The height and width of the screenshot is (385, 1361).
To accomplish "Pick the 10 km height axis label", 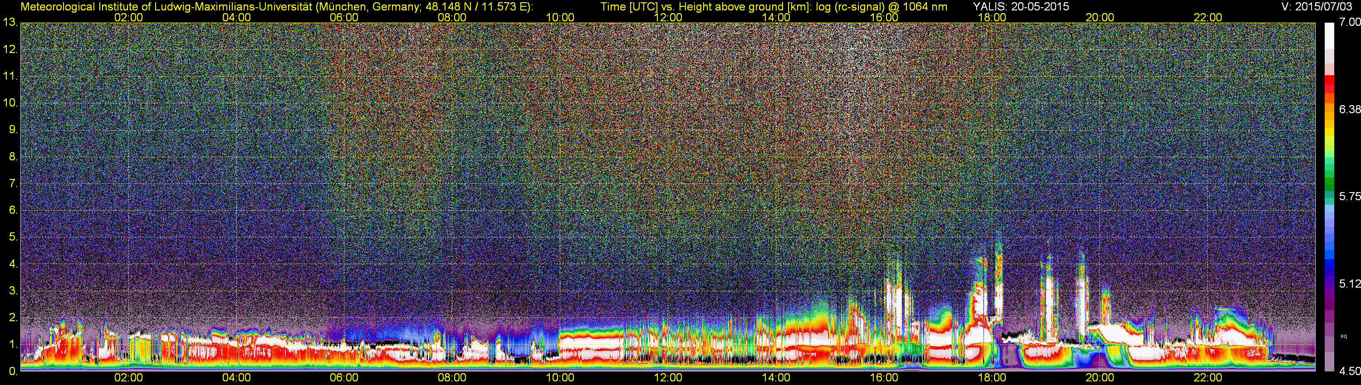I will pos(10,103).
